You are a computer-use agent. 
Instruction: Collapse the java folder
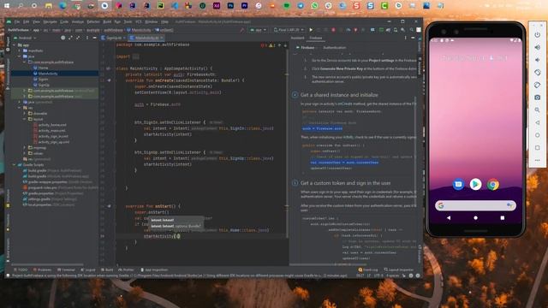(20, 56)
